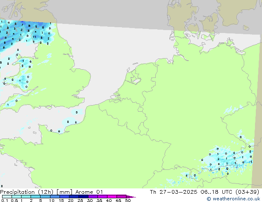Click the '11' precipitation value over northern England

pyautogui.click(x=34, y=37)
